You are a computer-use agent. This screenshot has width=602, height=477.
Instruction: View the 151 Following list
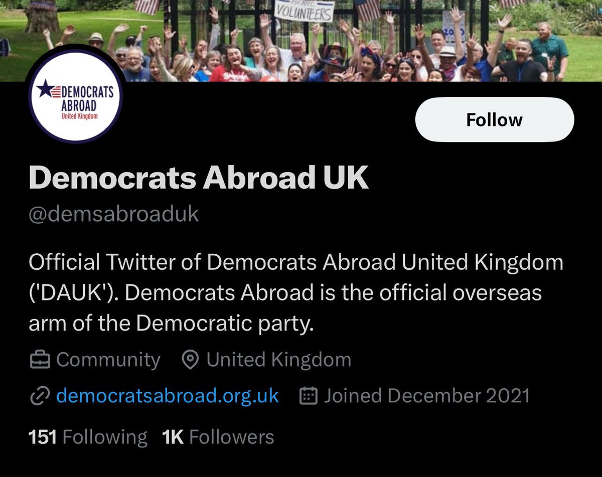point(88,437)
